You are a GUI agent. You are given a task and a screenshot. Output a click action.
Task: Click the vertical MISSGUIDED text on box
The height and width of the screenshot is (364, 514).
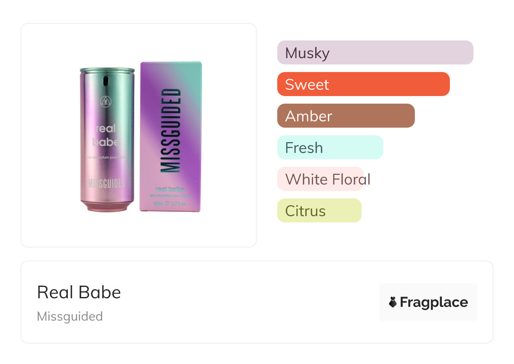point(171,131)
